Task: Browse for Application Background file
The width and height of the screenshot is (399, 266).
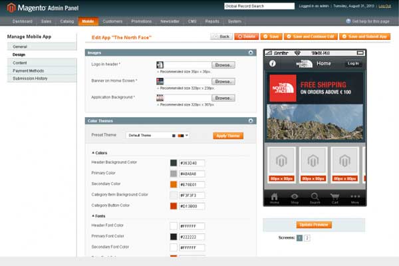Action: click(x=223, y=98)
